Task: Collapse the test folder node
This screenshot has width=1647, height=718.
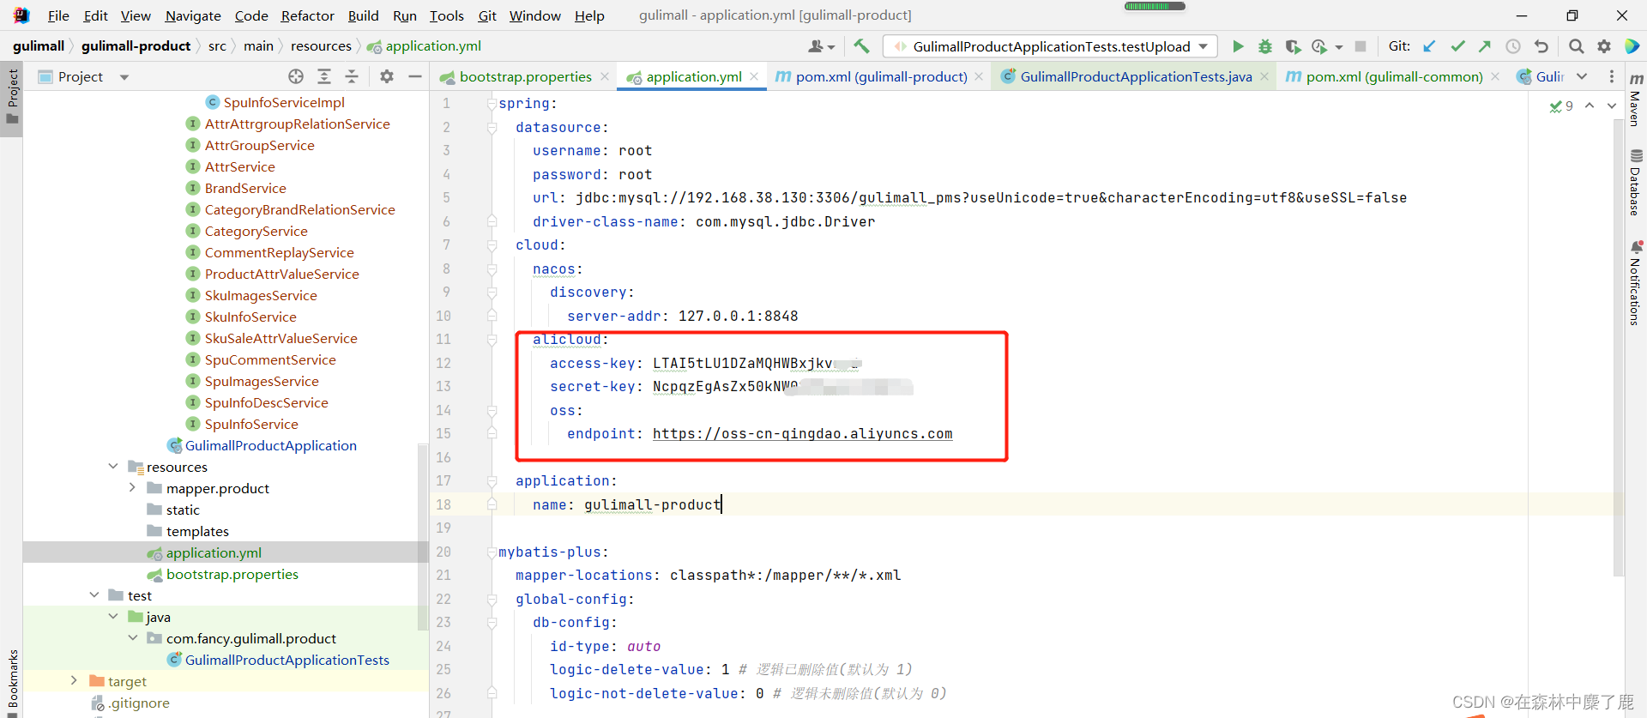Action: 94,594
